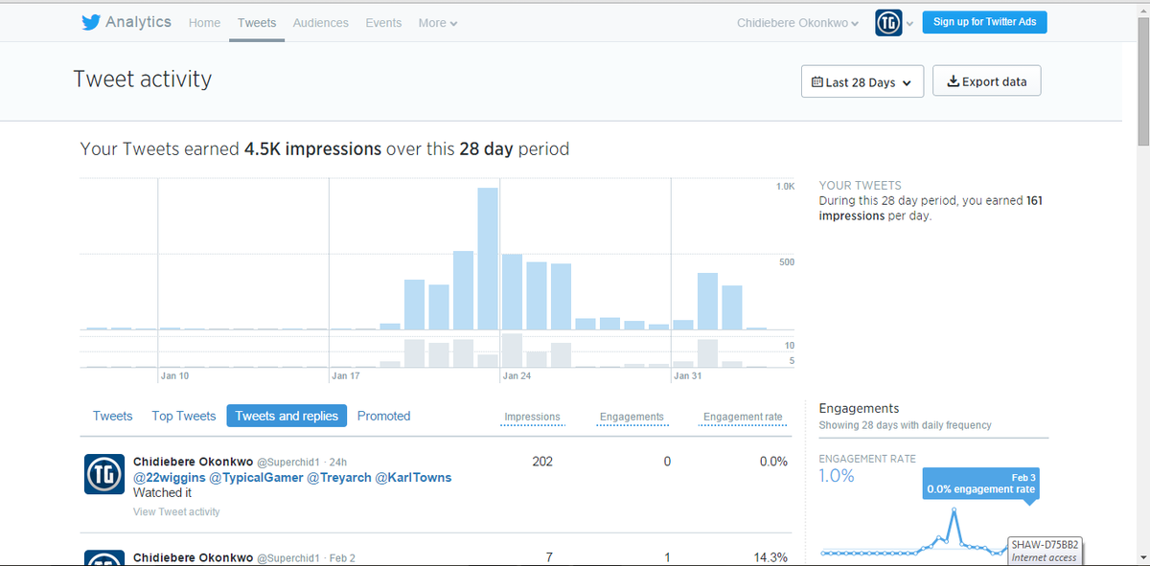Click the 24h timestamp of first tweet
Screen dimensions: 1150x566
[338, 462]
